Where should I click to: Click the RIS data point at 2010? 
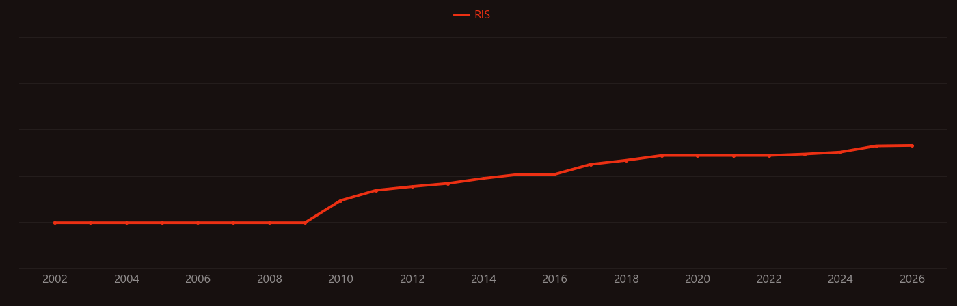(x=340, y=201)
